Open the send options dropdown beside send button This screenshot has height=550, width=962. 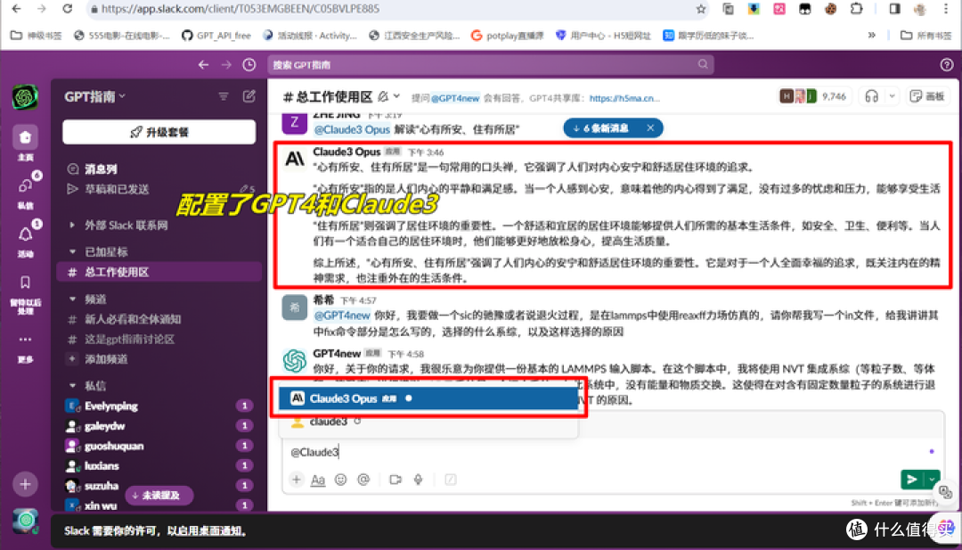931,479
